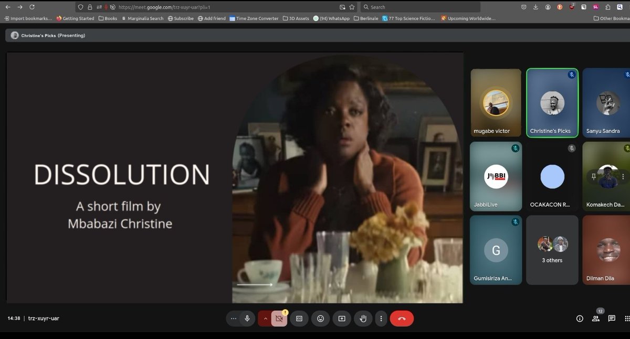This screenshot has height=339, width=630.
Task: Expand the Books bookmark folder
Action: click(107, 18)
